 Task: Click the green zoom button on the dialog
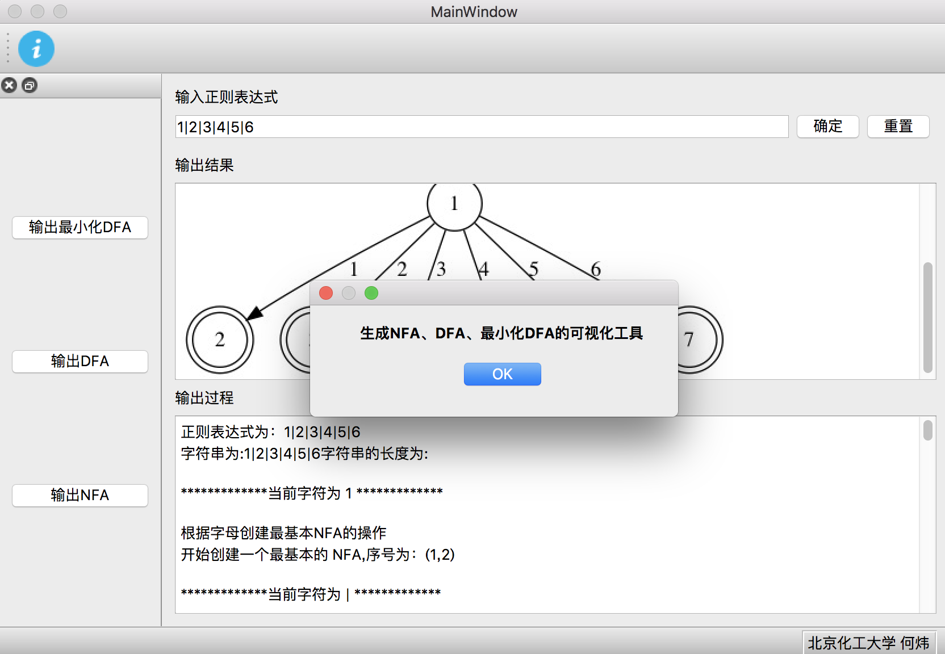point(371,293)
